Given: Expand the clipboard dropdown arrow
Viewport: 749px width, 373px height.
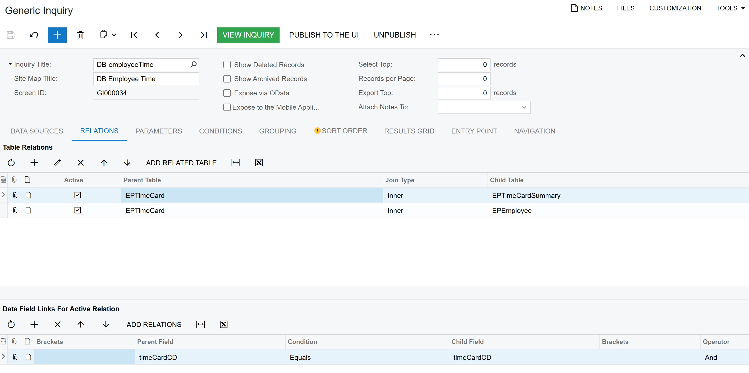Looking at the screenshot, I should [114, 35].
